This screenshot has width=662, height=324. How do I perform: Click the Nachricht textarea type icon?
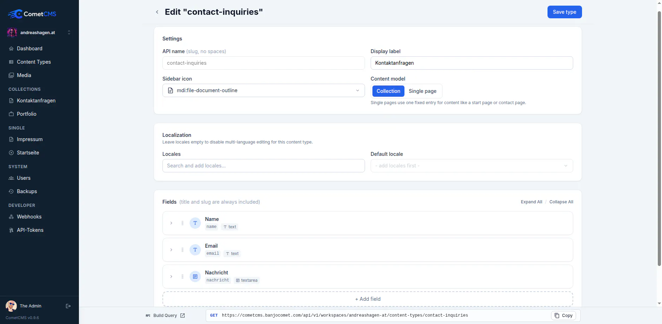tap(195, 277)
